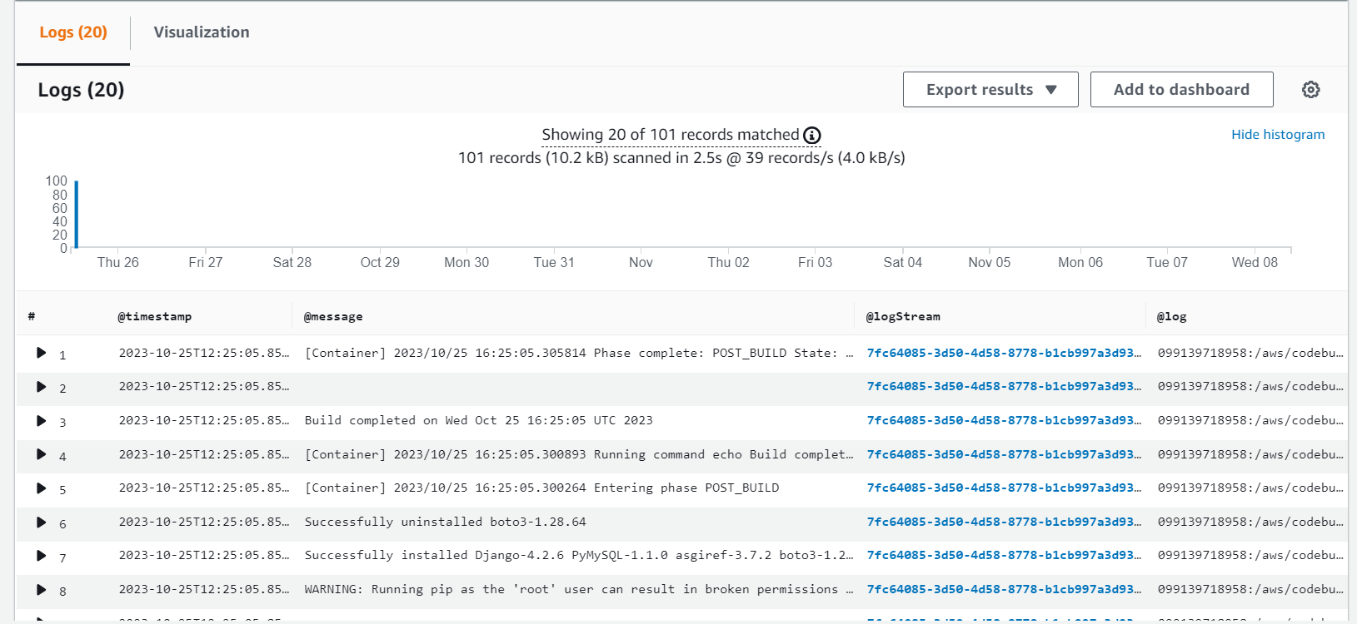Click the @timestamp column header
This screenshot has width=1357, height=624.
pos(155,317)
